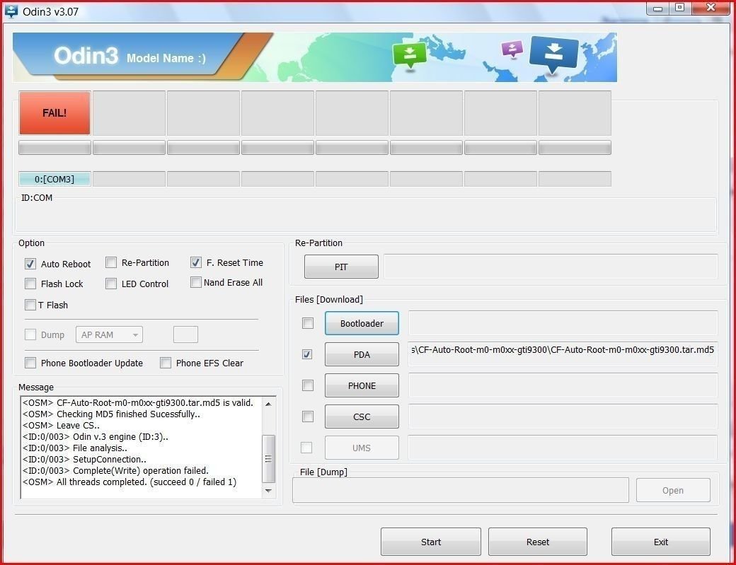Click the 0:[COM3] port indicator
Viewport: 736px width, 565px height.
tap(54, 179)
